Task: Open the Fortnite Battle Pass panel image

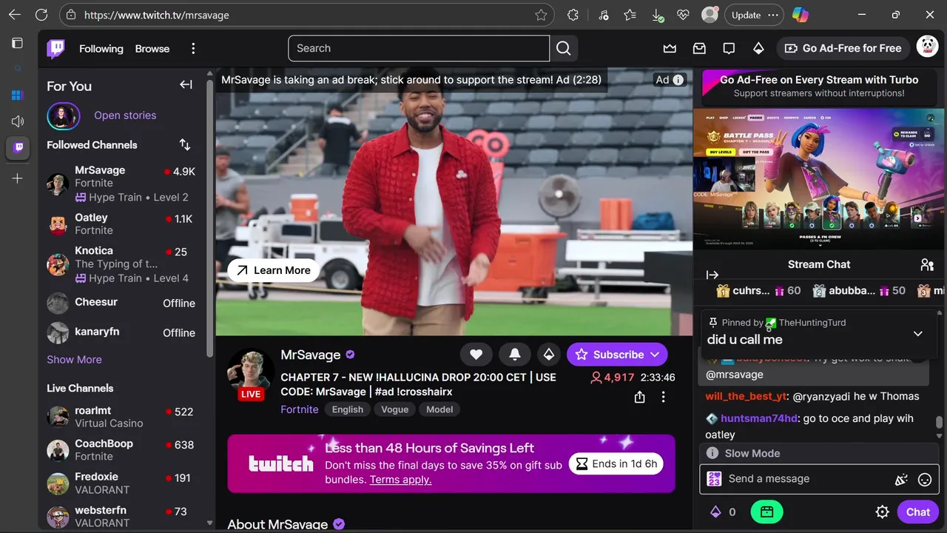Action: point(818,179)
